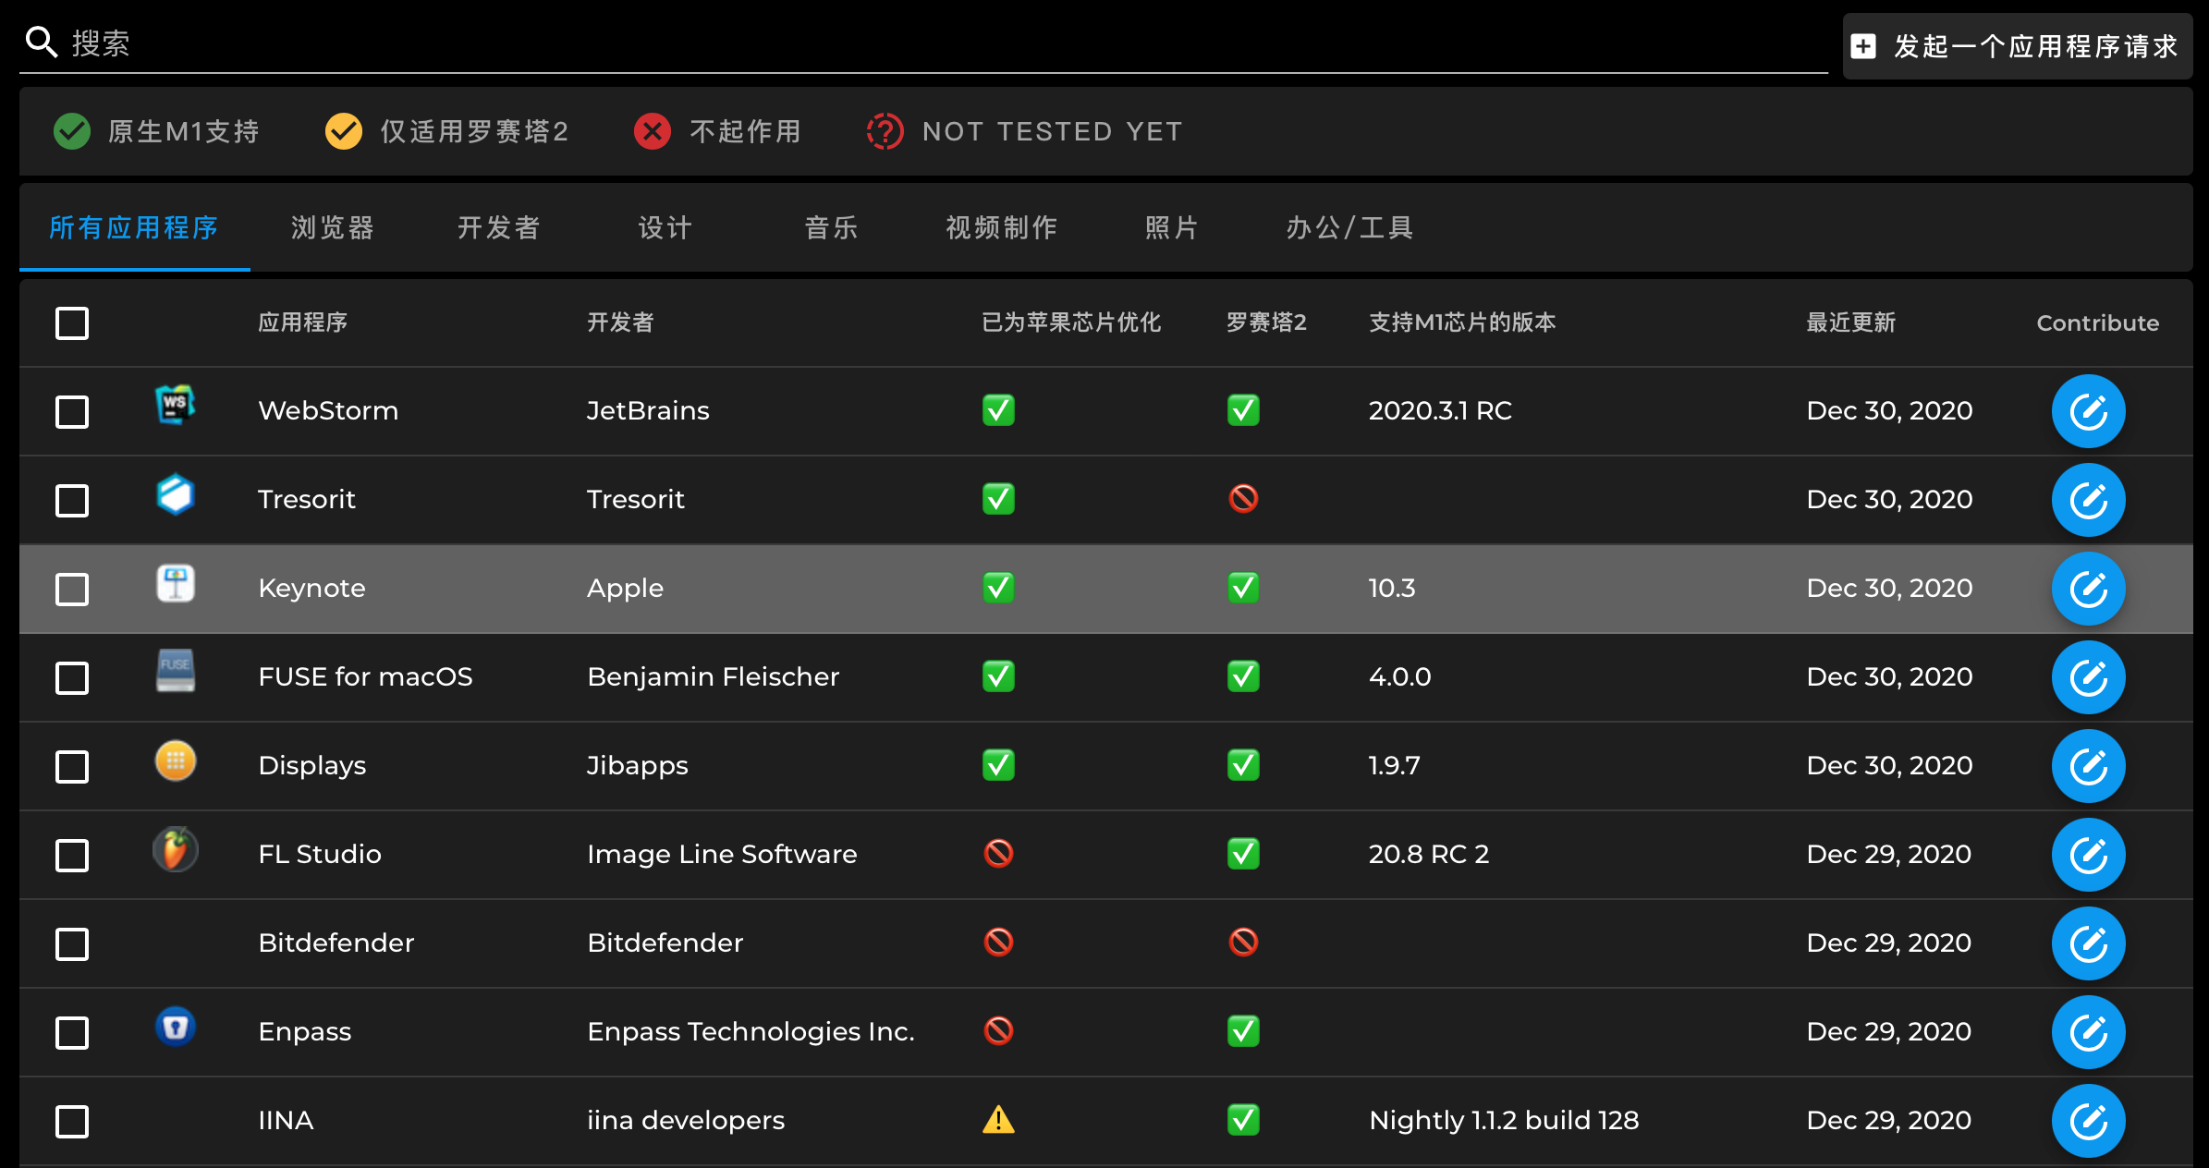Switch to the 照片 tab
This screenshot has width=2209, height=1168.
pos(1172,227)
